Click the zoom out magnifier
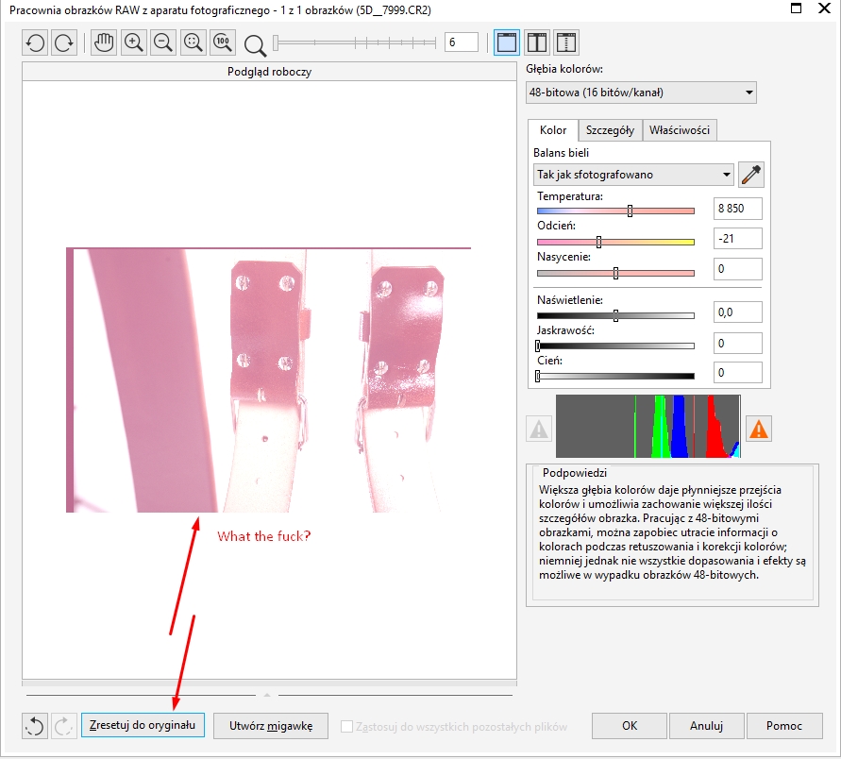Viewport: 841px width, 759px height. point(162,42)
